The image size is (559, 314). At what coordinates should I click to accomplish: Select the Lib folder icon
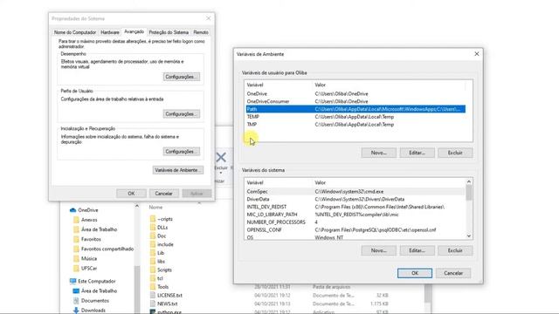(x=153, y=253)
